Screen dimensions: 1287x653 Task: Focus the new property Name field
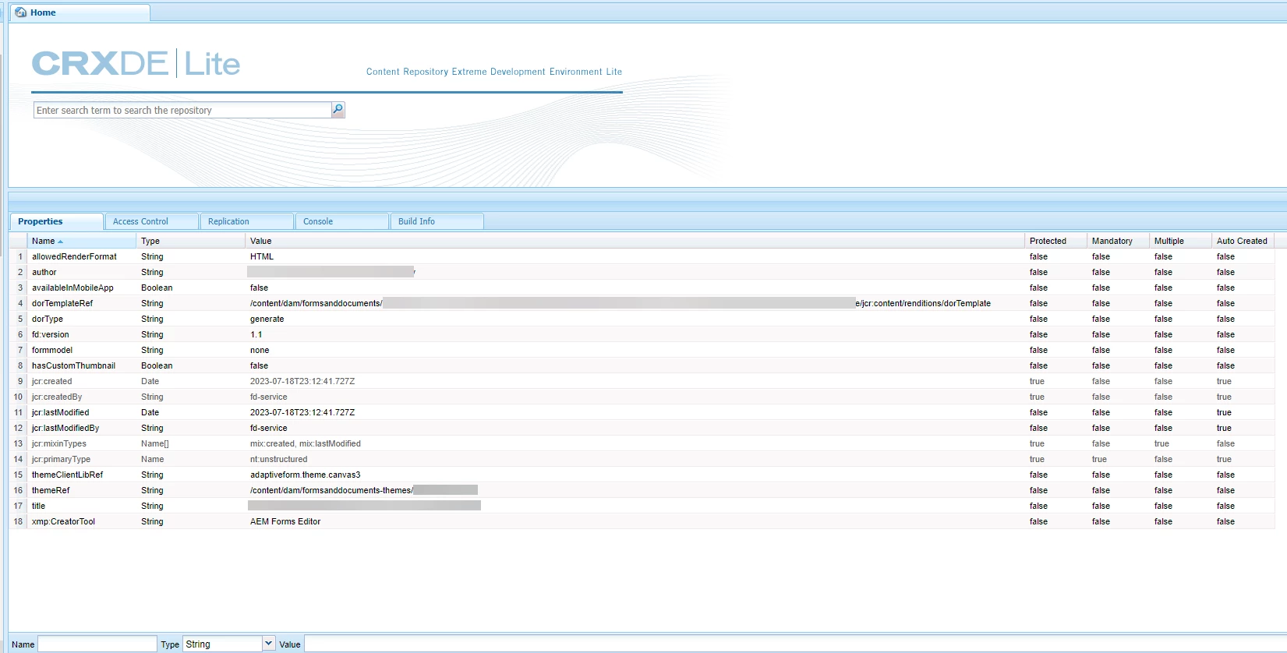97,644
